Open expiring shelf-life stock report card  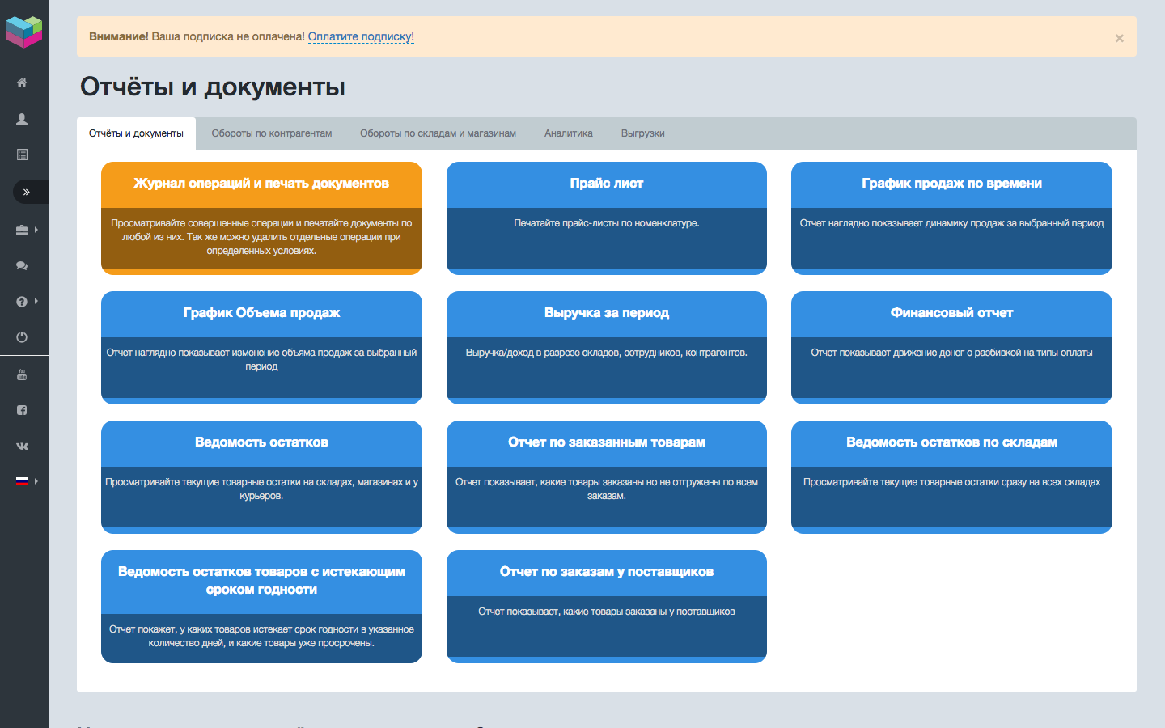click(x=261, y=607)
